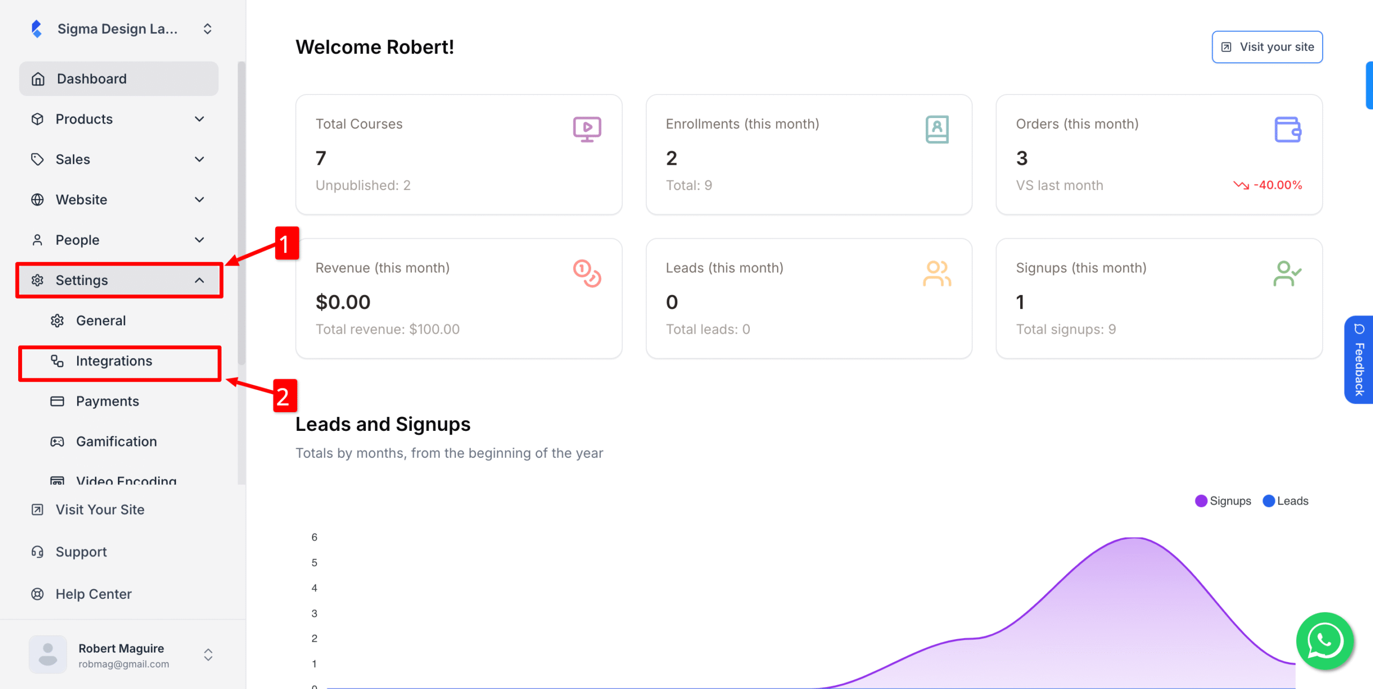Click the Payments card icon

57,401
